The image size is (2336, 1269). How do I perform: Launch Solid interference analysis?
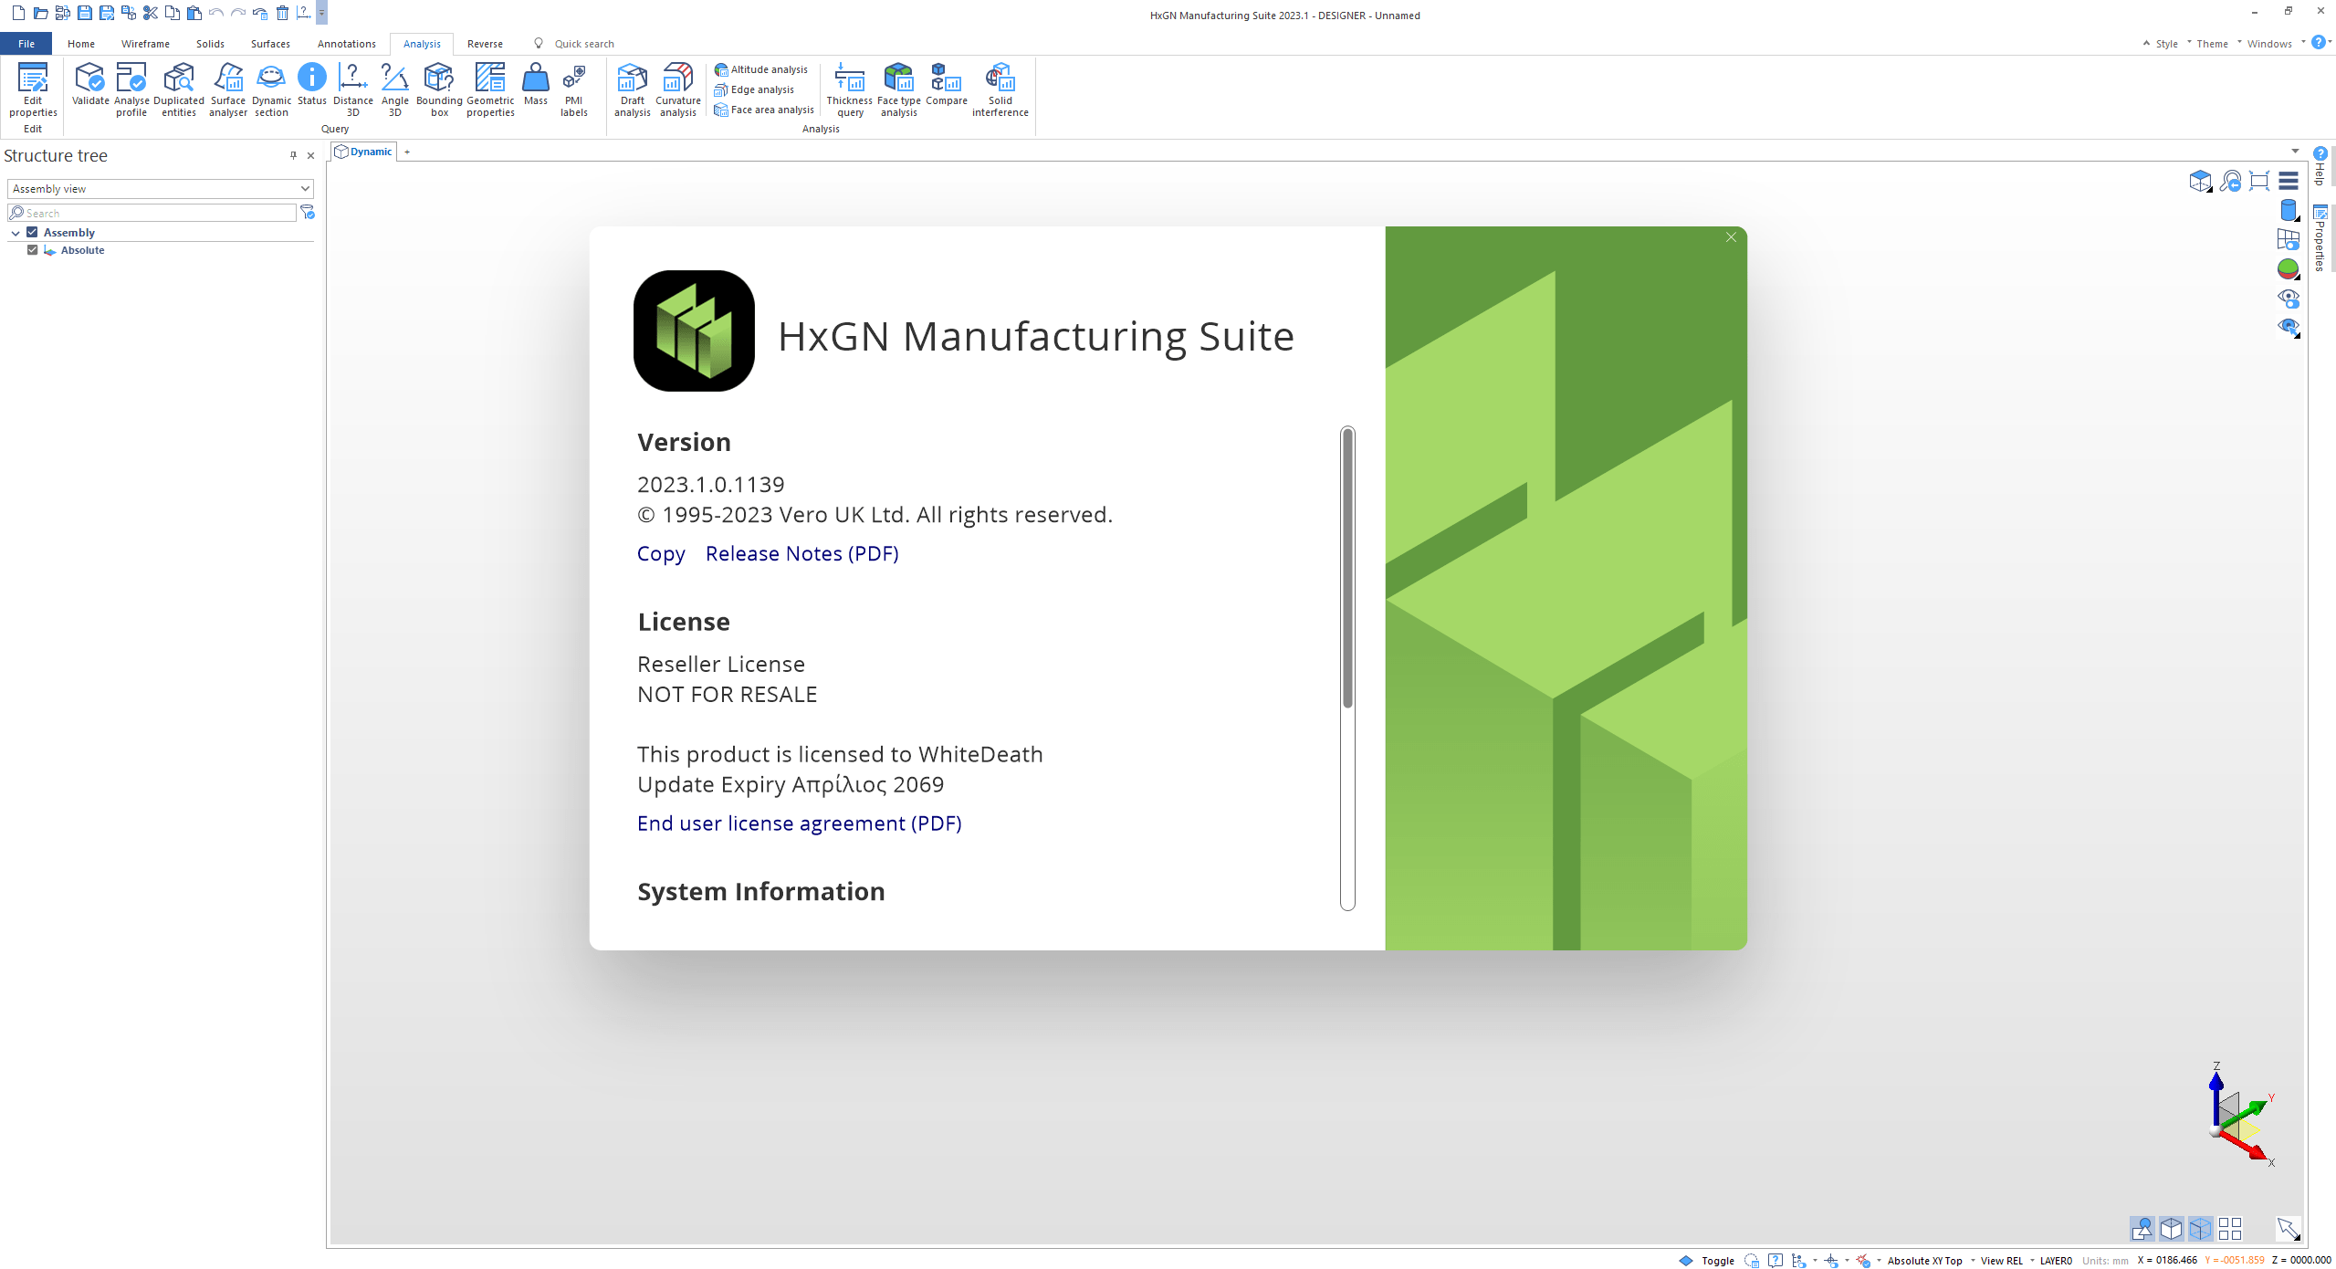[x=1000, y=89]
